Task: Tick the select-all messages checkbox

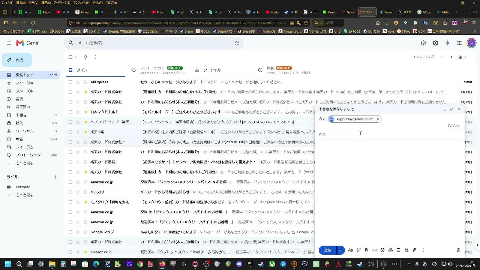Action: point(70,57)
